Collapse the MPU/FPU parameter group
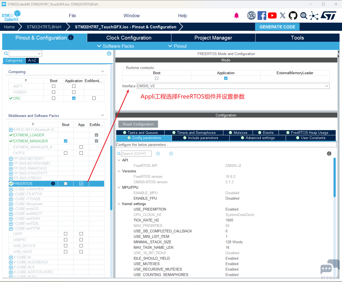This screenshot has height=282, width=342. [x=119, y=187]
